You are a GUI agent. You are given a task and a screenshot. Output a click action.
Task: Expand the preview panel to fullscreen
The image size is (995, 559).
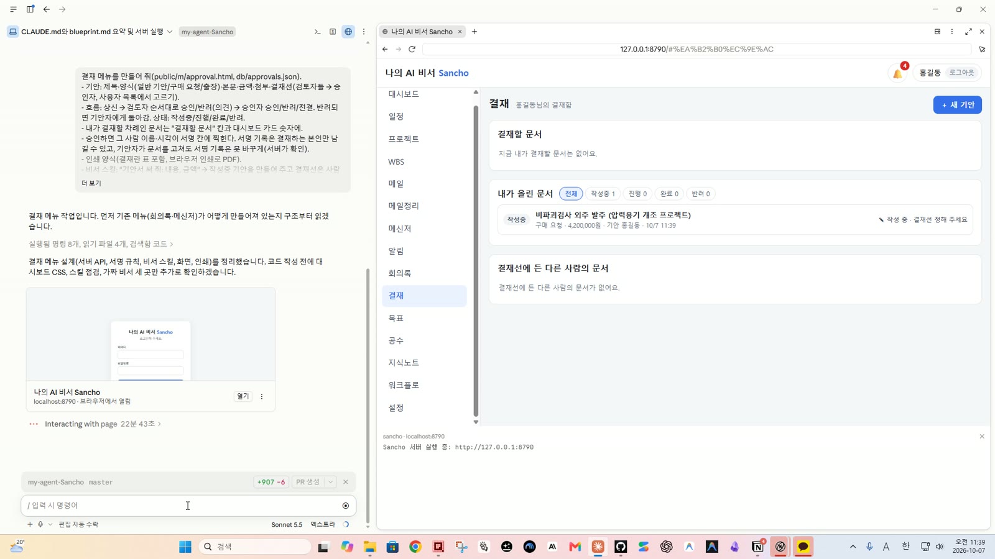[968, 32]
